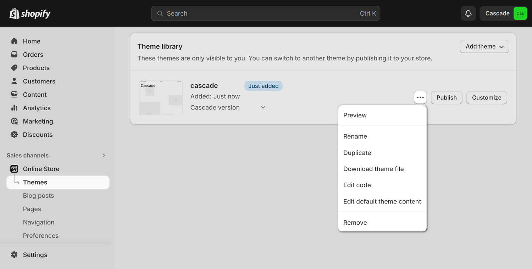The width and height of the screenshot is (532, 269).
Task: Click the 'Added: Just now' text
Action: (215, 96)
